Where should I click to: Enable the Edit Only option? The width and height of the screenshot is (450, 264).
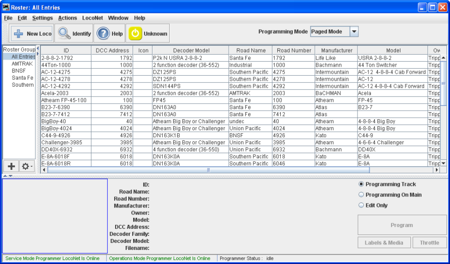(x=361, y=205)
